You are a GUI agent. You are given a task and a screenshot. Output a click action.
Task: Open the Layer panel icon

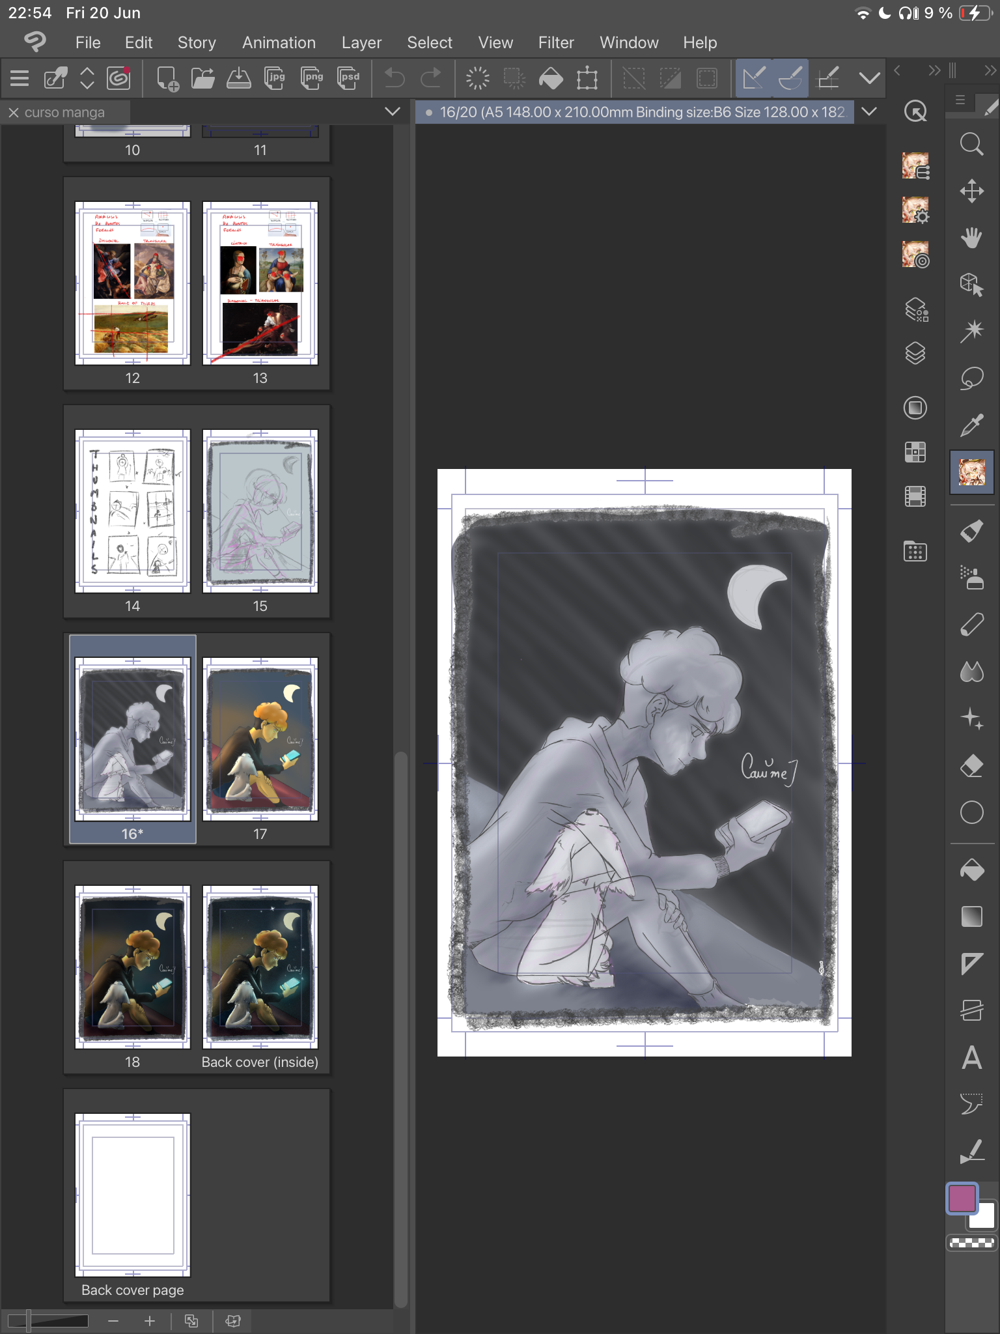(915, 353)
